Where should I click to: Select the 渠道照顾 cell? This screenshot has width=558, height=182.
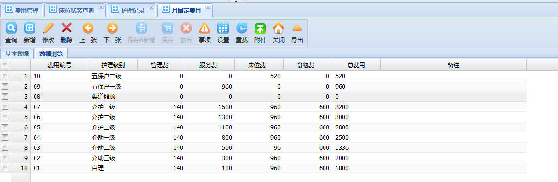[113, 96]
